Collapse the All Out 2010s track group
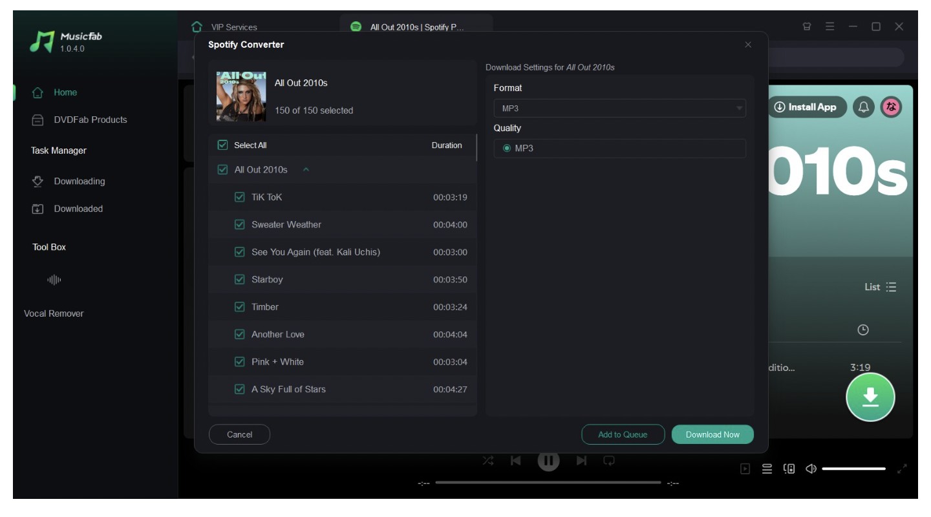This screenshot has width=931, height=517. pyautogui.click(x=306, y=170)
